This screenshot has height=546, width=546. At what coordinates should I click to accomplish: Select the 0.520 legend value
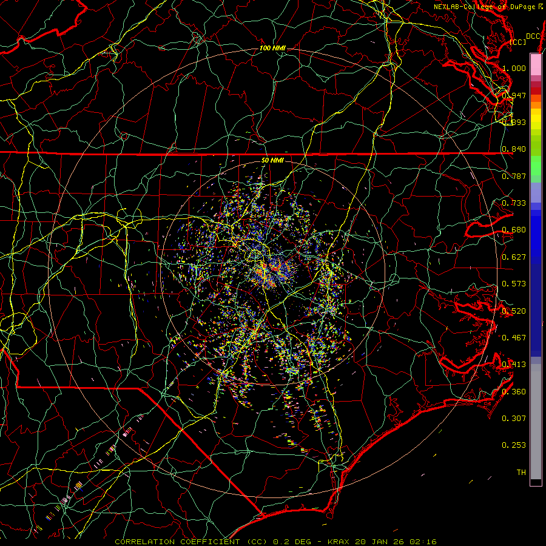tap(514, 311)
